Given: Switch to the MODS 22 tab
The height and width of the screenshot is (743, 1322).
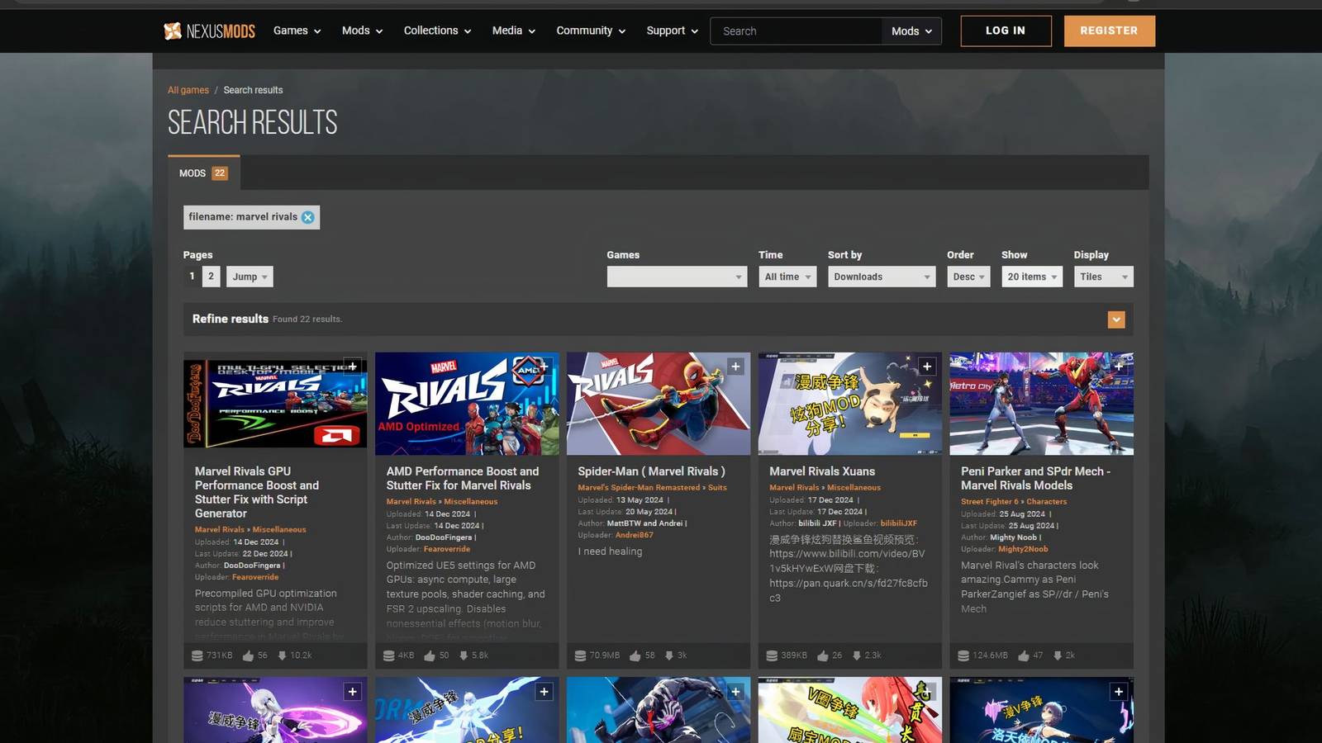Looking at the screenshot, I should click(201, 173).
